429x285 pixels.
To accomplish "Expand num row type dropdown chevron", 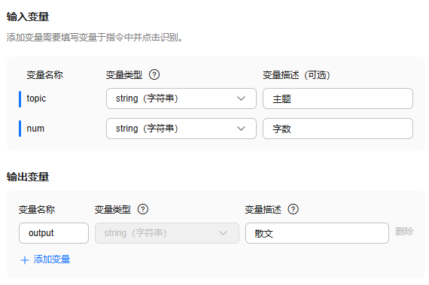I will 241,129.
